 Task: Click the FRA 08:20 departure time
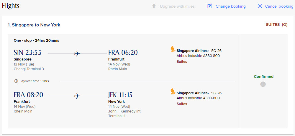click(x=28, y=95)
